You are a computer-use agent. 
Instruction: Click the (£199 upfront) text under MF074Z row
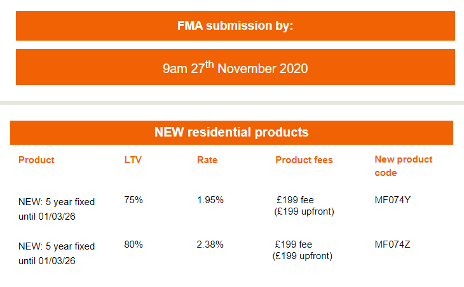point(303,256)
